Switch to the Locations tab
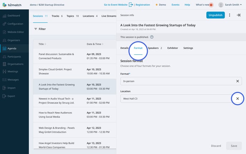The image size is (246, 154). [x=90, y=16]
